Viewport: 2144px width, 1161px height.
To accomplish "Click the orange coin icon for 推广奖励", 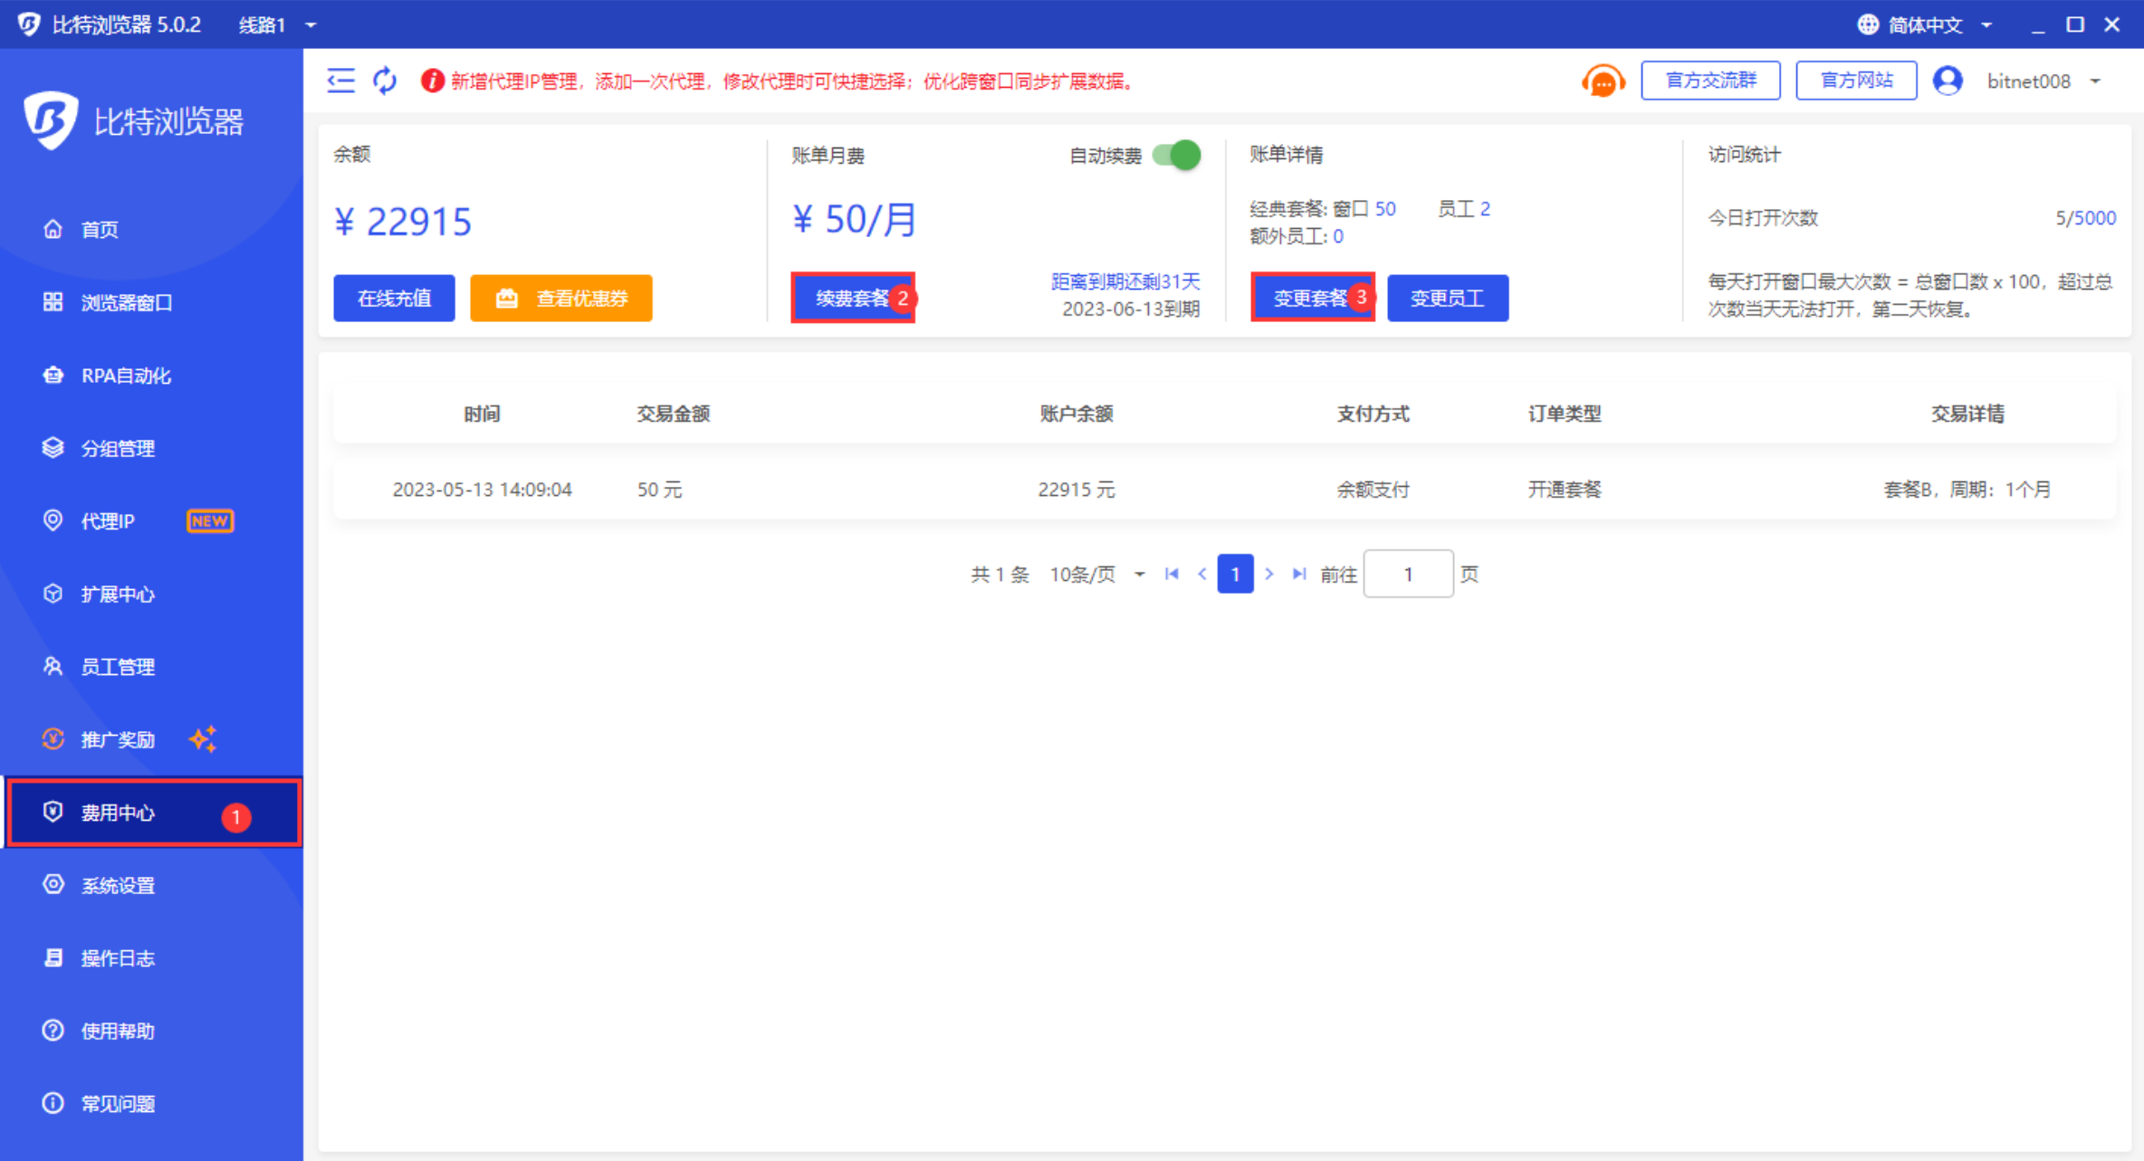I will coord(53,738).
